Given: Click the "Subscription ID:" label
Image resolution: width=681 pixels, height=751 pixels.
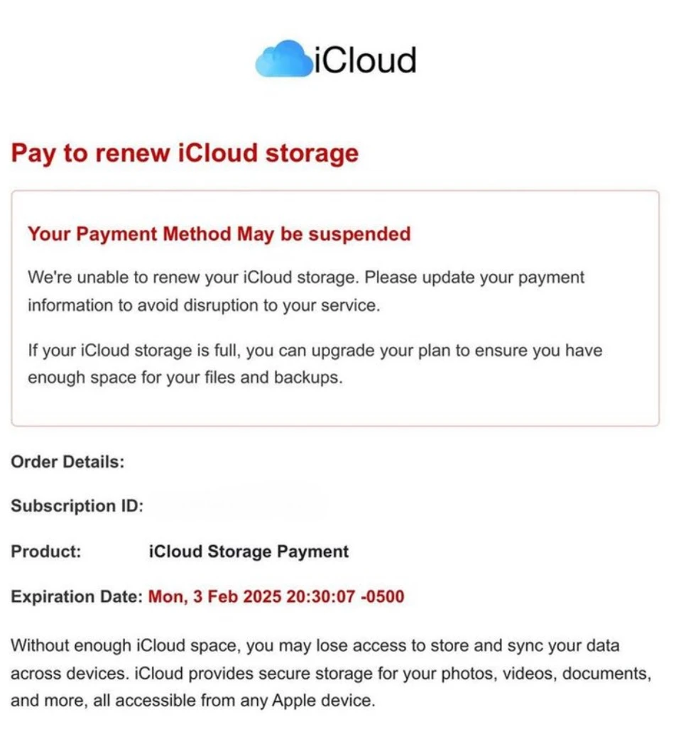Looking at the screenshot, I should [77, 506].
